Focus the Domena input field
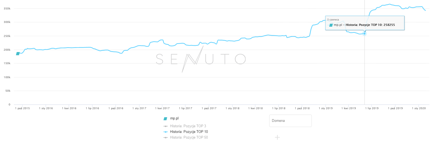 pyautogui.click(x=290, y=121)
